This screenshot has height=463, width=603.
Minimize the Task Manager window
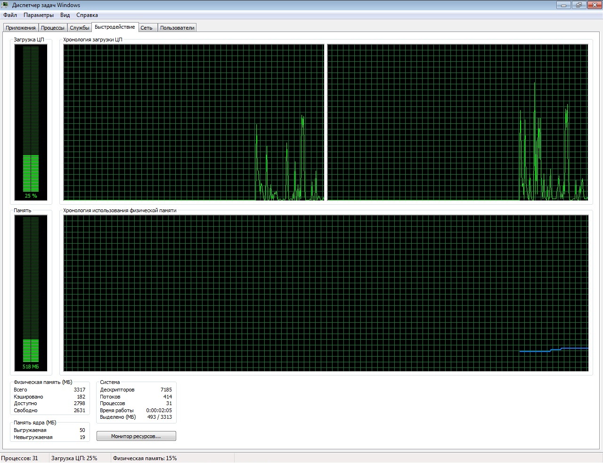[x=564, y=5]
